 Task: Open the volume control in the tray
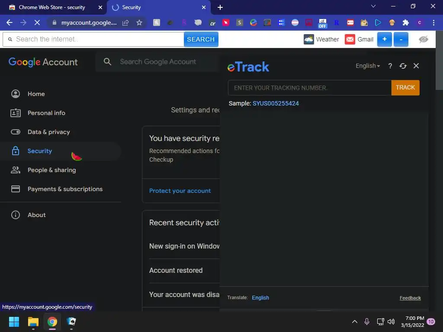391,322
